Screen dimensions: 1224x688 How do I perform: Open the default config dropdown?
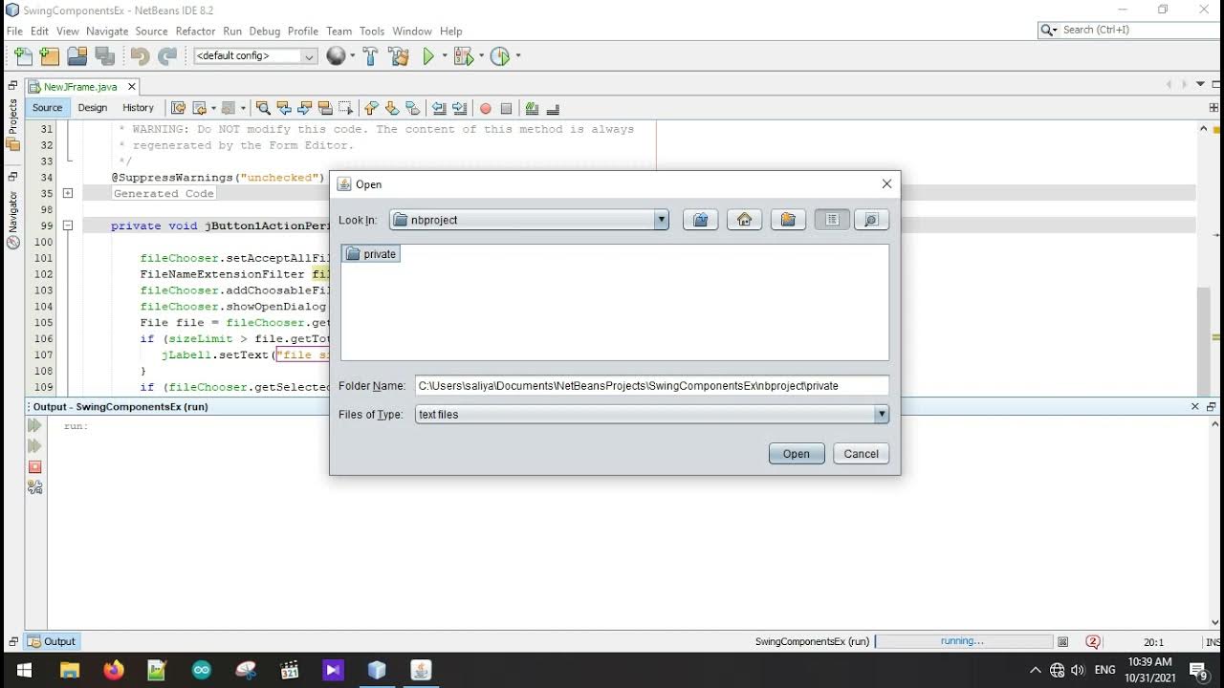(254, 56)
